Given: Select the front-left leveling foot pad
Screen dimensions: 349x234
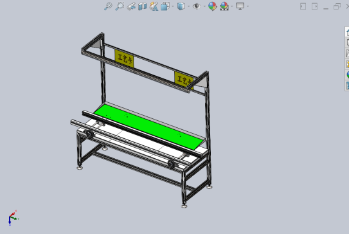Looking at the screenshot, I should click(x=80, y=168).
